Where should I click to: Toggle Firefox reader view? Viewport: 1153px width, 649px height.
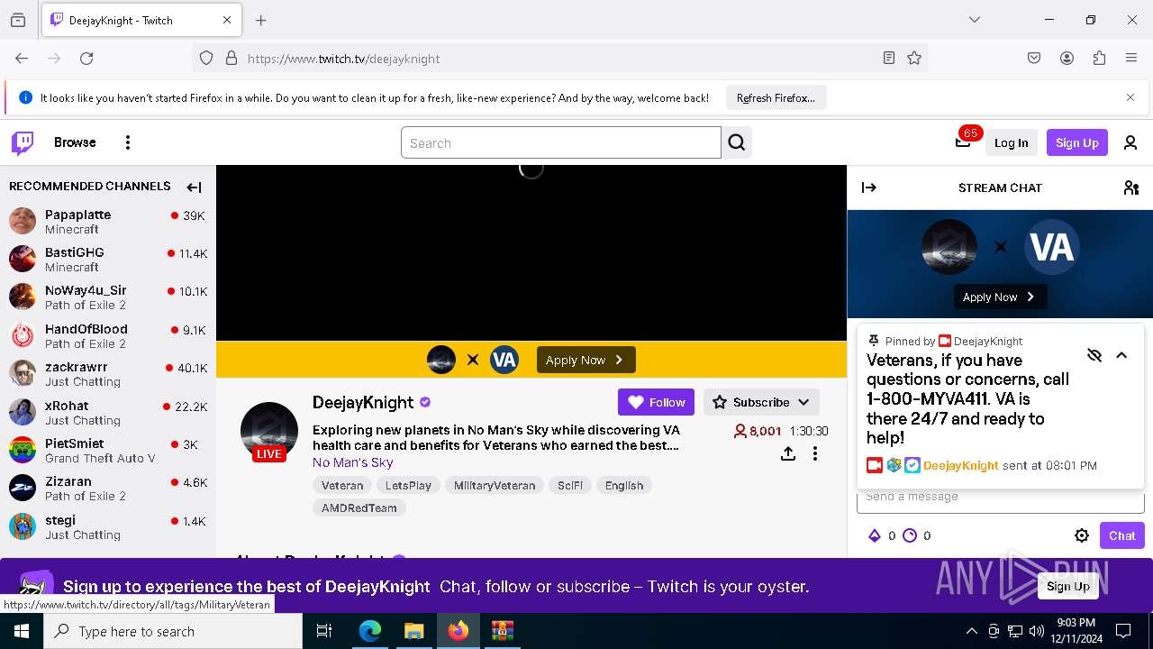tap(889, 59)
